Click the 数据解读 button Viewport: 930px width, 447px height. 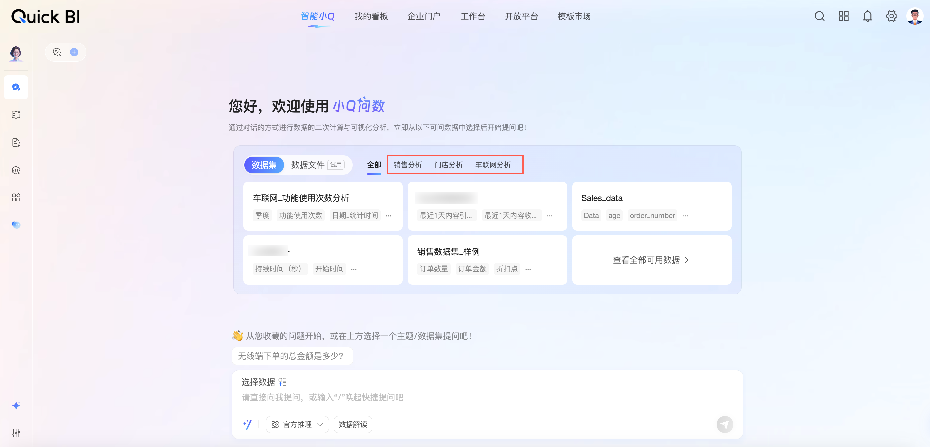353,424
